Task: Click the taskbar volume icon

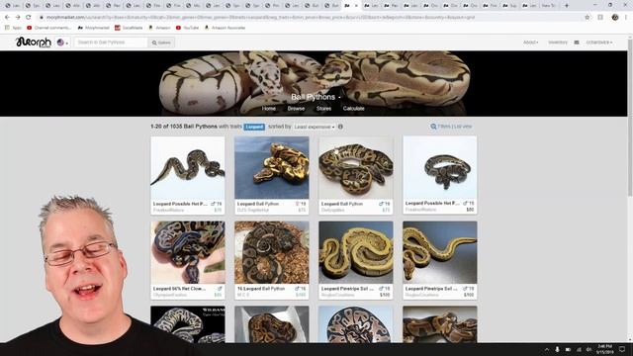Action: tap(588, 349)
